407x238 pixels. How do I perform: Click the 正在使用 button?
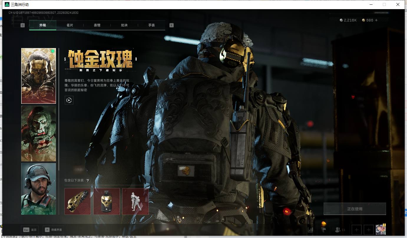(355, 209)
